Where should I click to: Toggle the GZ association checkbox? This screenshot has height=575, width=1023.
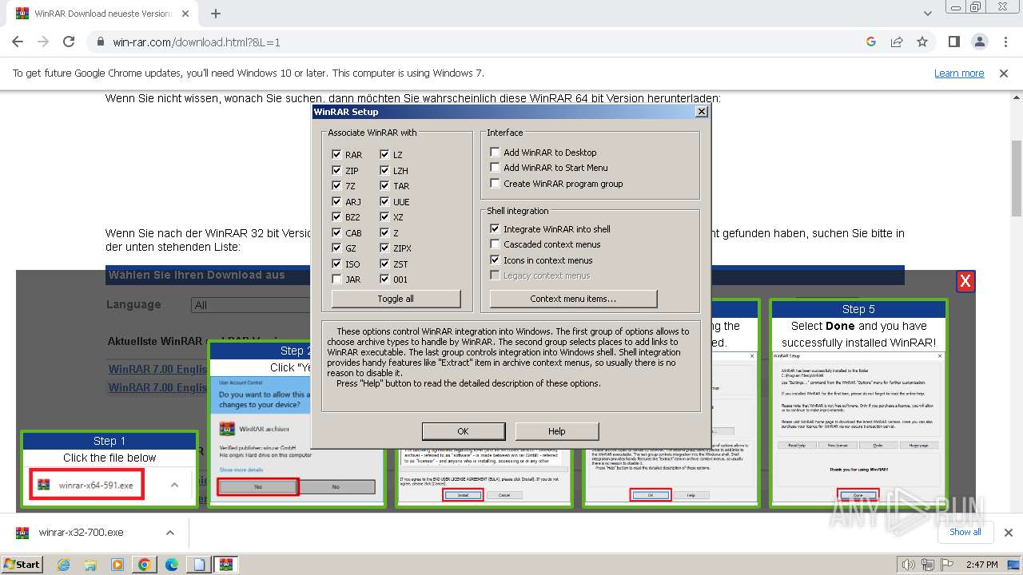336,248
